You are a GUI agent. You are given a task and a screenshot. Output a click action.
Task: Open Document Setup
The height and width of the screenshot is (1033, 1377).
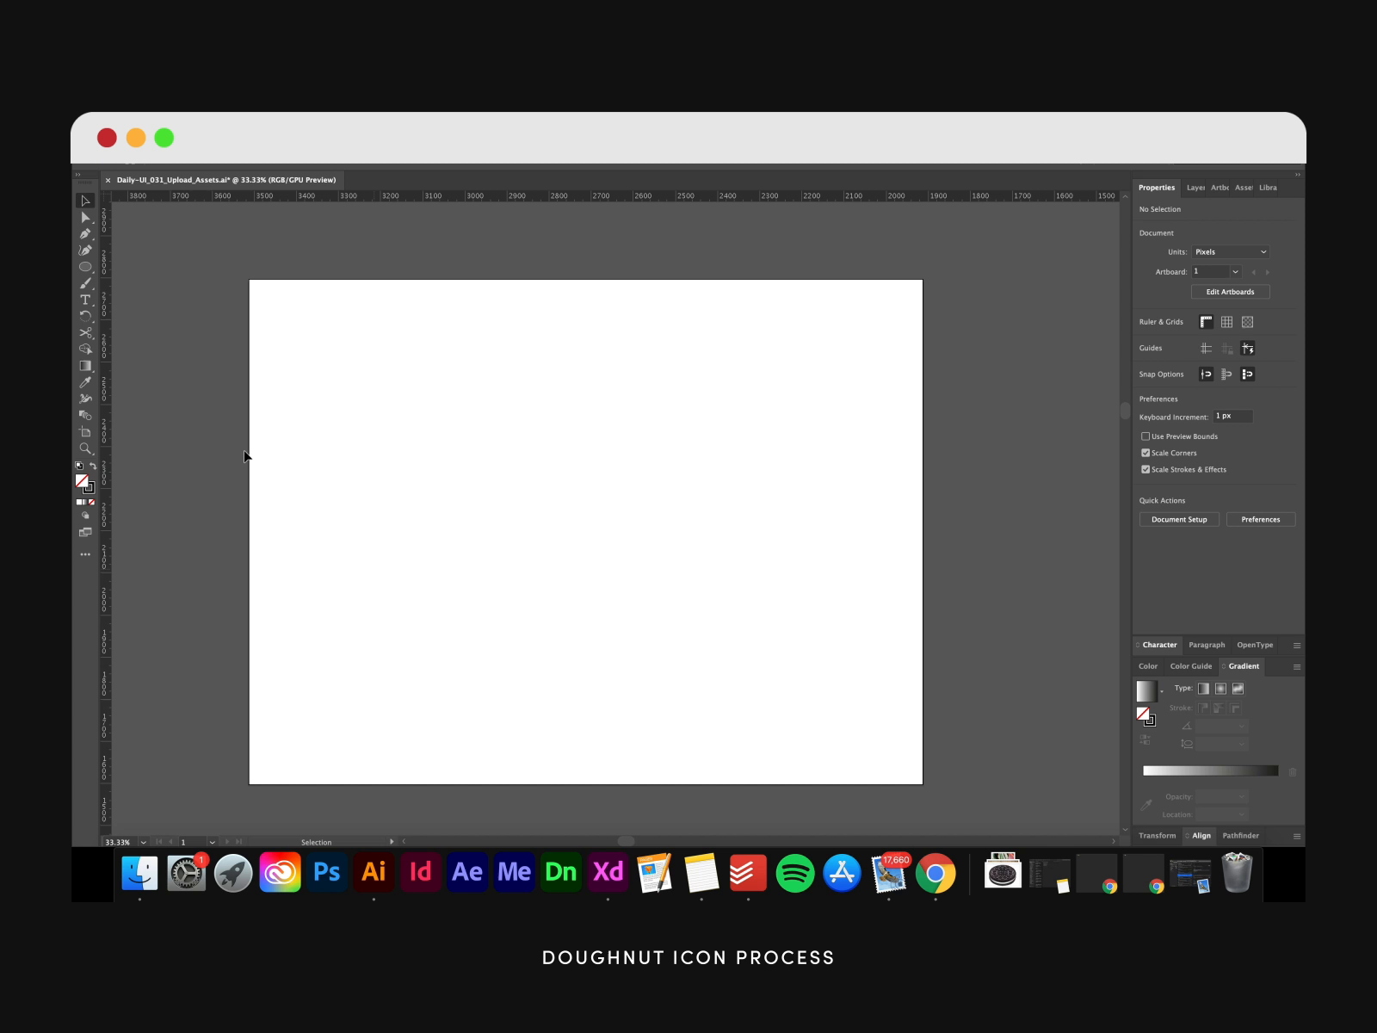click(x=1179, y=520)
